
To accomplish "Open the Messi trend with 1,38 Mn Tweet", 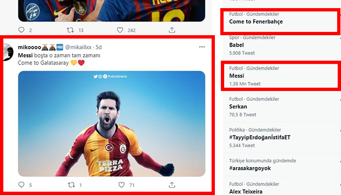I will click(x=280, y=76).
